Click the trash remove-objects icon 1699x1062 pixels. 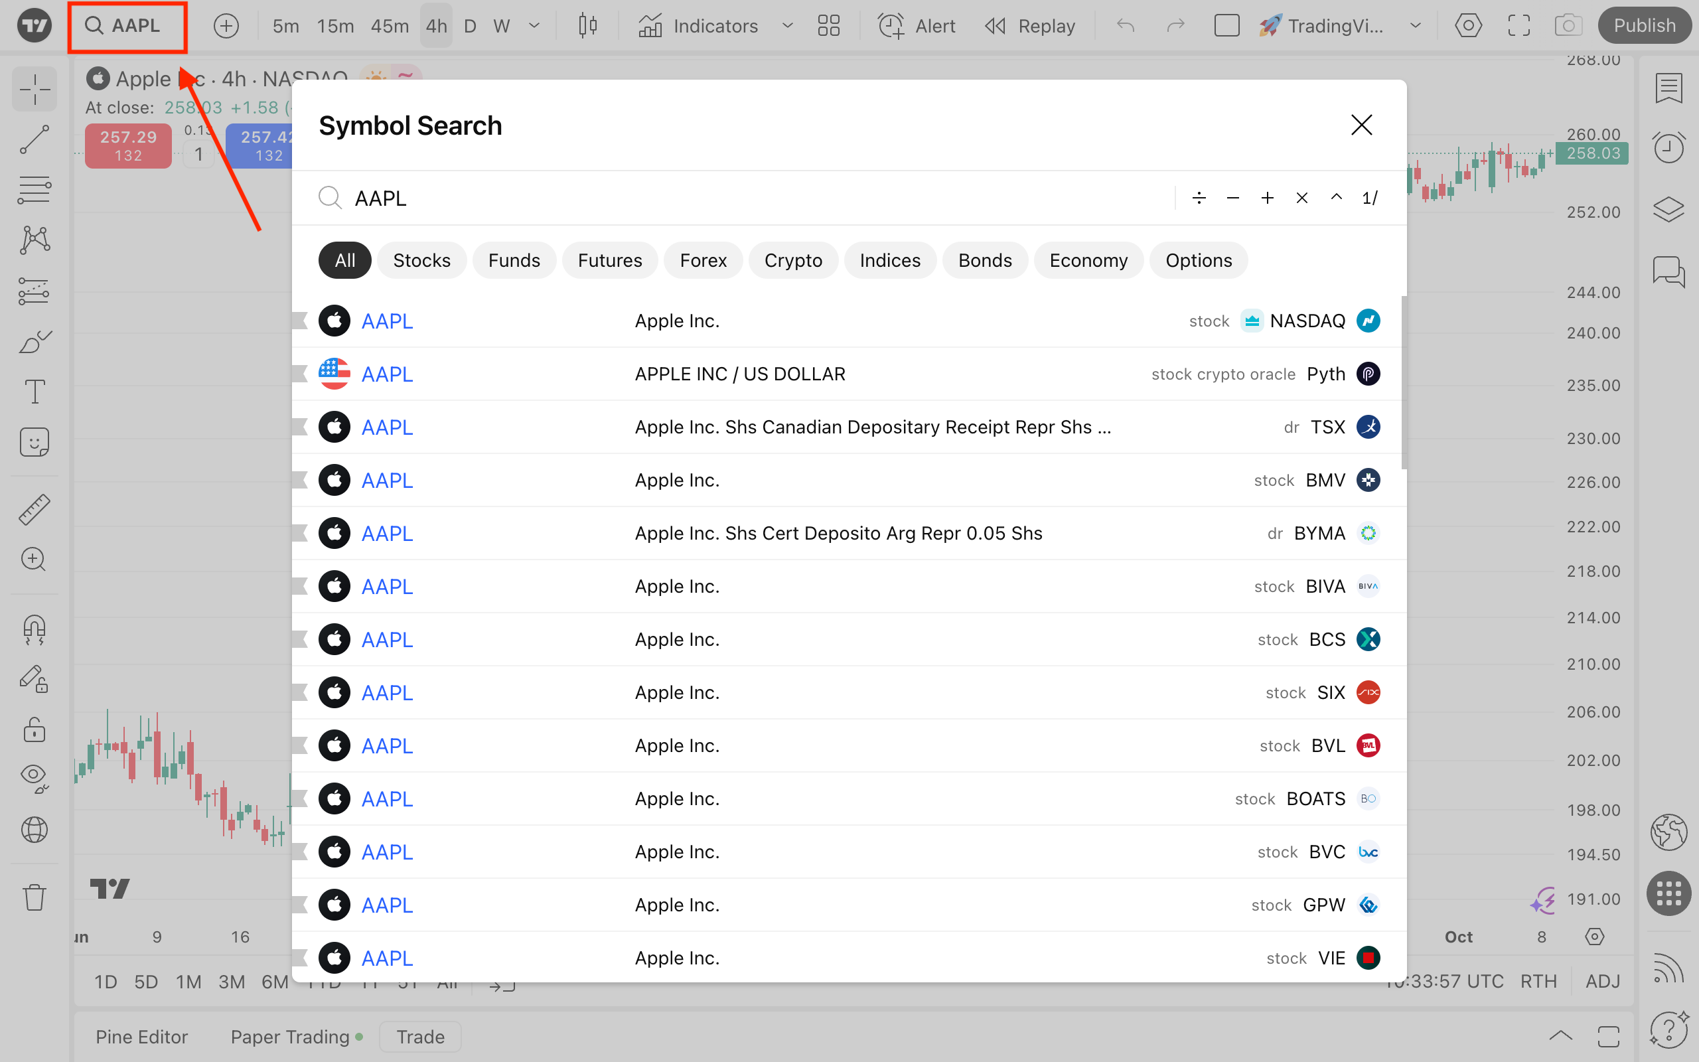click(x=34, y=896)
